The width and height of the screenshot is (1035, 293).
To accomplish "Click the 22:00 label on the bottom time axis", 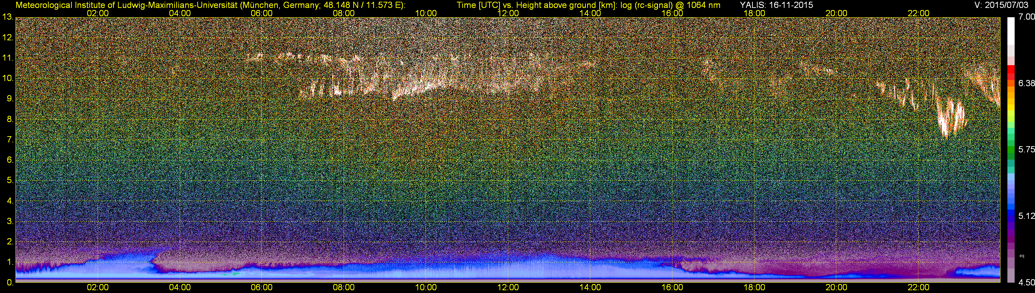I will tap(918, 288).
